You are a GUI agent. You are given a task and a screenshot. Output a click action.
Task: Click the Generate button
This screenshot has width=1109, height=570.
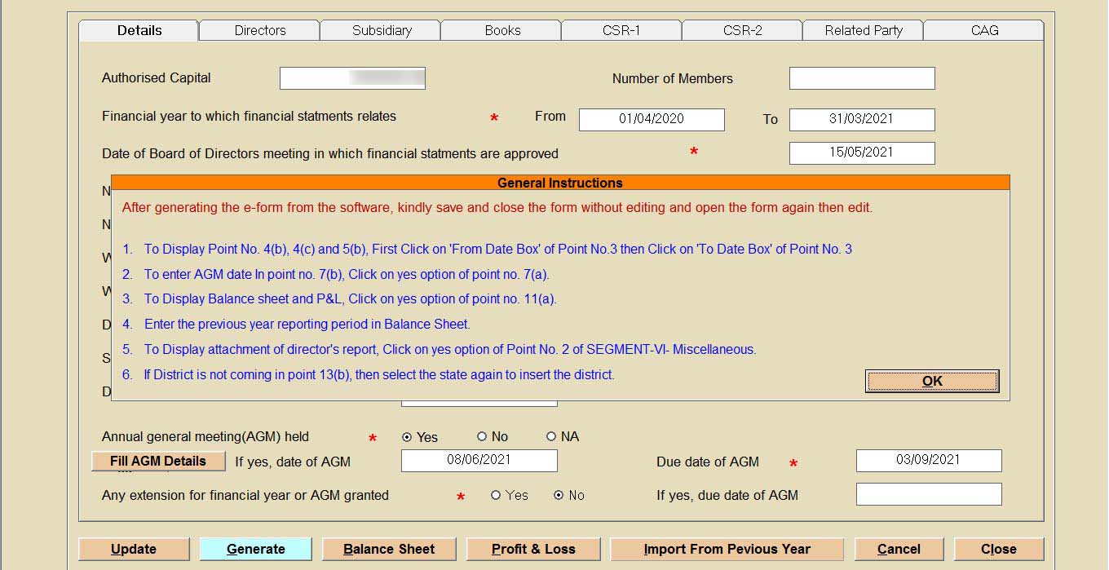pos(255,549)
